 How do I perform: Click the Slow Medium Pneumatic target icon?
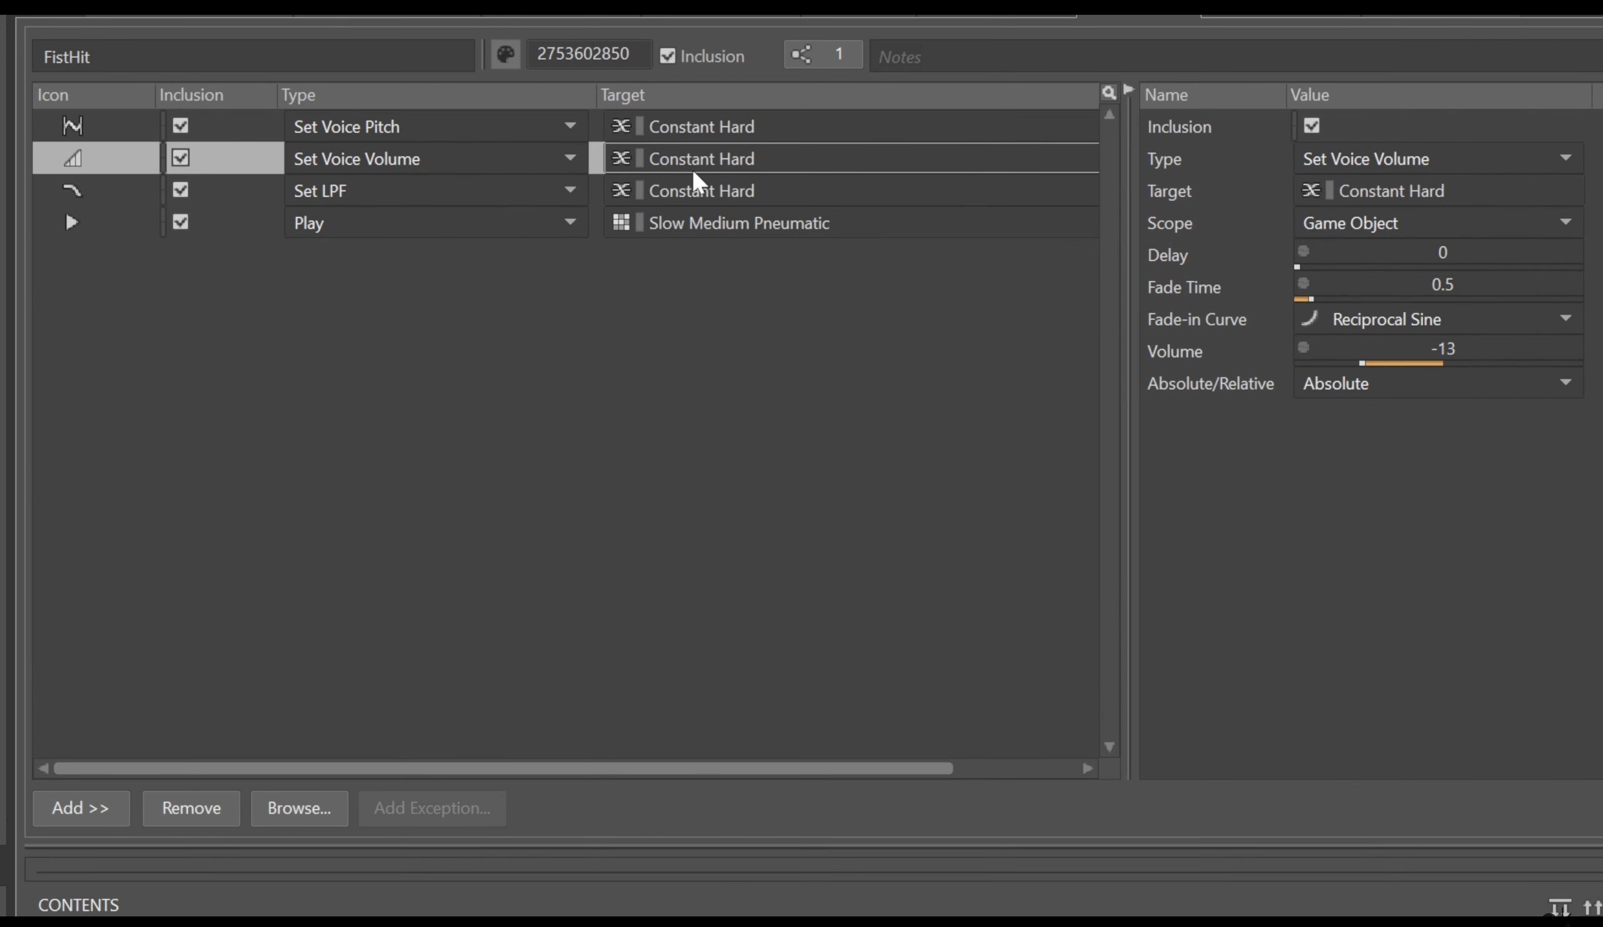click(622, 222)
